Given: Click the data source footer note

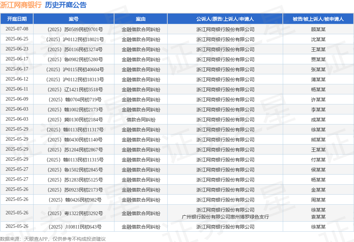Looking at the screenshot, I should click(53, 239).
